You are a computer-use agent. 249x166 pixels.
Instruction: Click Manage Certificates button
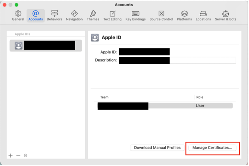pyautogui.click(x=212, y=148)
